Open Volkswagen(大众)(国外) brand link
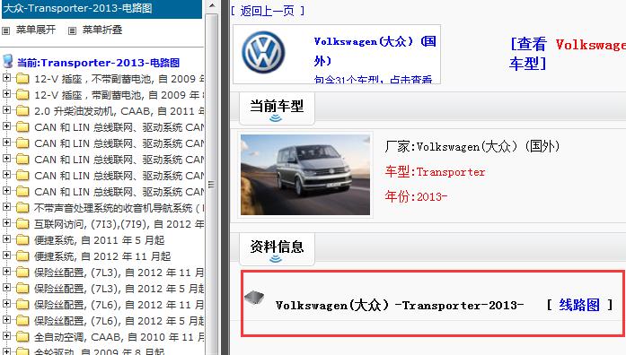Screen dimensions: 626x355 [375, 51]
